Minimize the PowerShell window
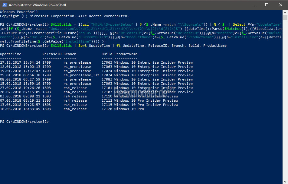 coord(253,5)
